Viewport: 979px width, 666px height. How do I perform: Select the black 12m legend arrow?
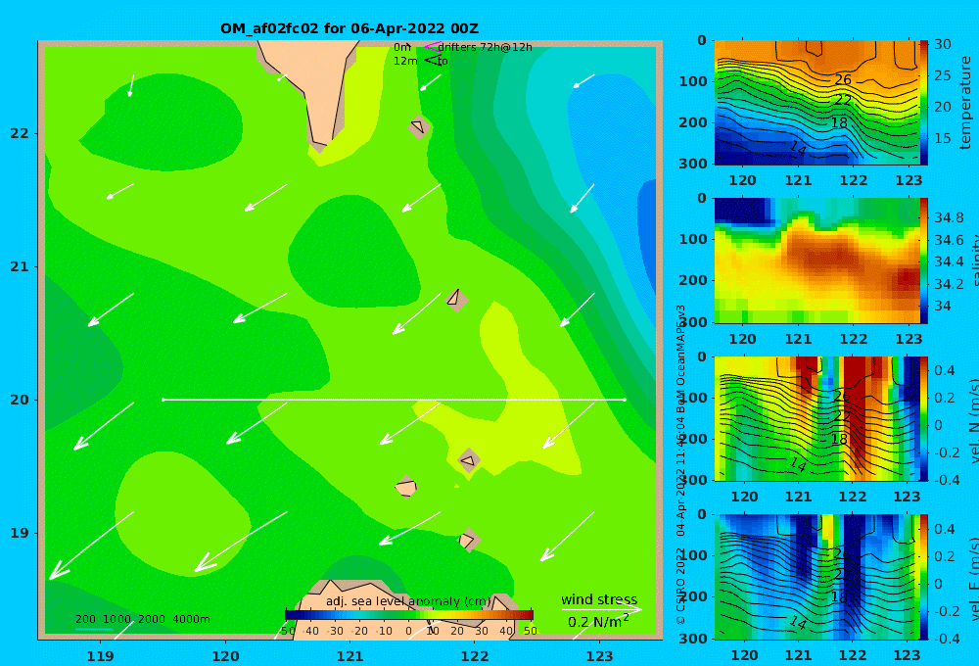click(432, 61)
